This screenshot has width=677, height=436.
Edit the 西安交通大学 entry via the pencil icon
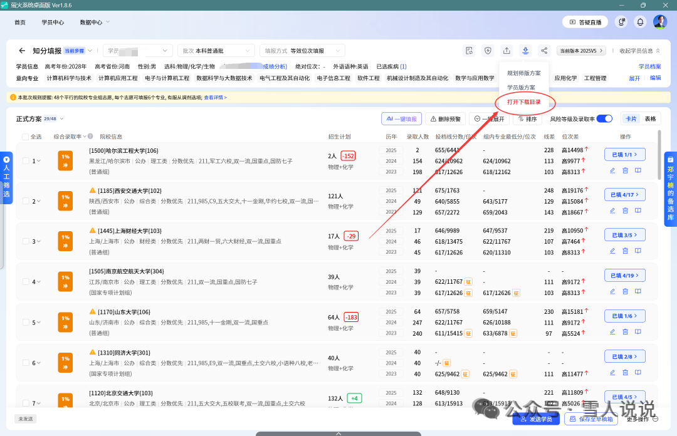pos(612,210)
